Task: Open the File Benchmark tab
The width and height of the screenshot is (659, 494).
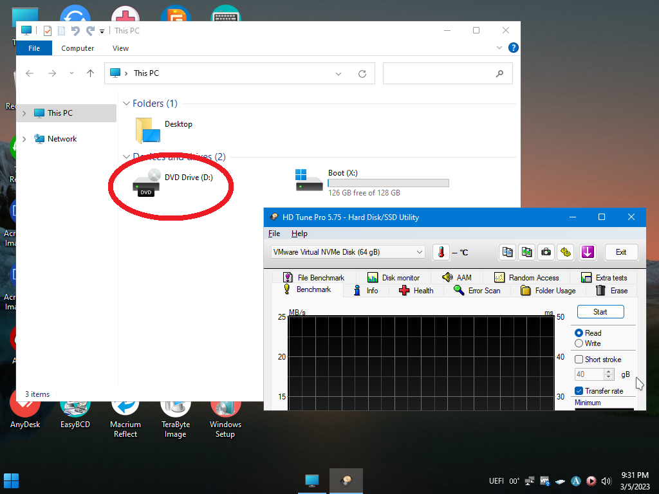Action: (x=314, y=278)
